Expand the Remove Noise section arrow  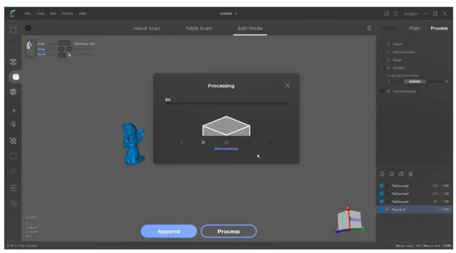tap(382, 52)
